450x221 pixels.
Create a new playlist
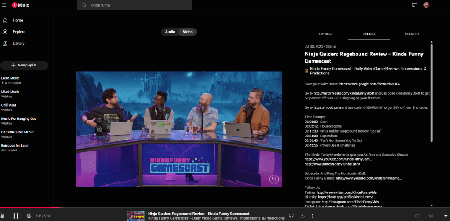(24, 65)
